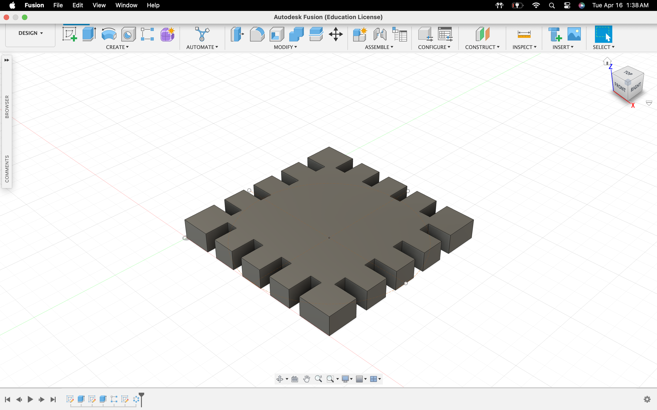Select the Hole tool
The height and width of the screenshot is (410, 657).
(x=128, y=34)
